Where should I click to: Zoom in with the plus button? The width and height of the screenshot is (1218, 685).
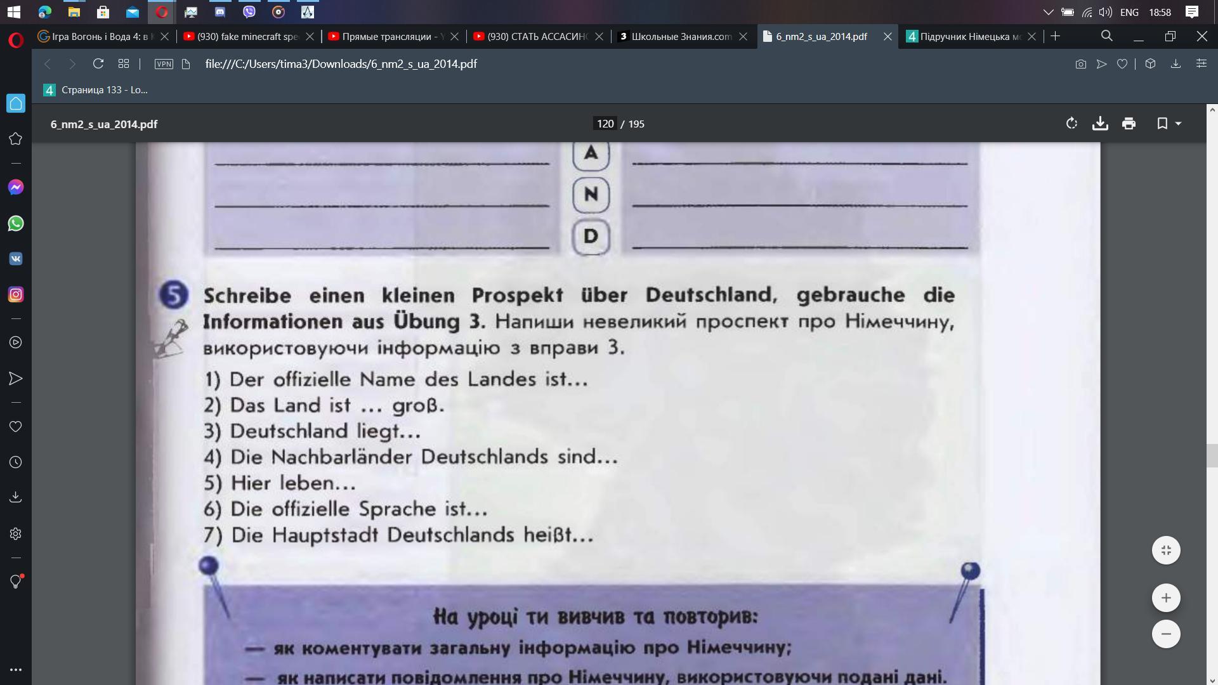coord(1166,597)
